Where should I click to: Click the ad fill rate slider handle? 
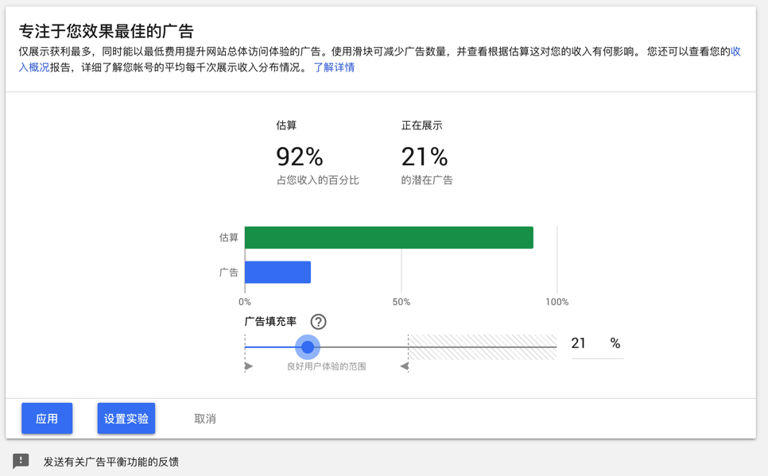point(308,347)
